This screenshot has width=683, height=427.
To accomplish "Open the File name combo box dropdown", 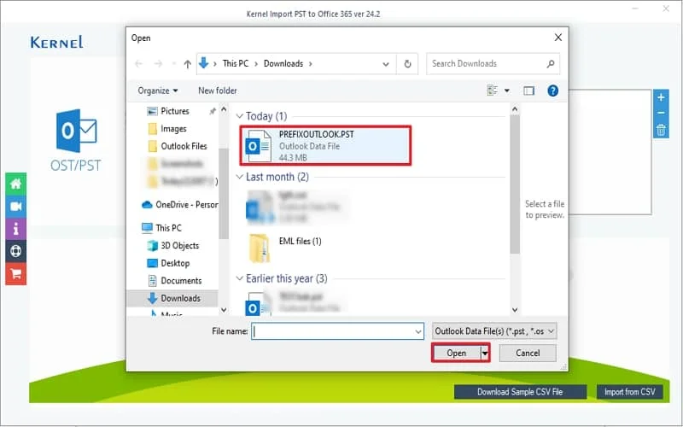I will pyautogui.click(x=418, y=331).
